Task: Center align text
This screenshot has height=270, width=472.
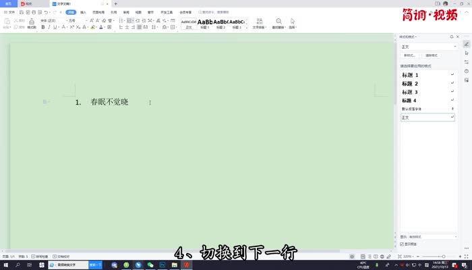Action: pyautogui.click(x=127, y=27)
